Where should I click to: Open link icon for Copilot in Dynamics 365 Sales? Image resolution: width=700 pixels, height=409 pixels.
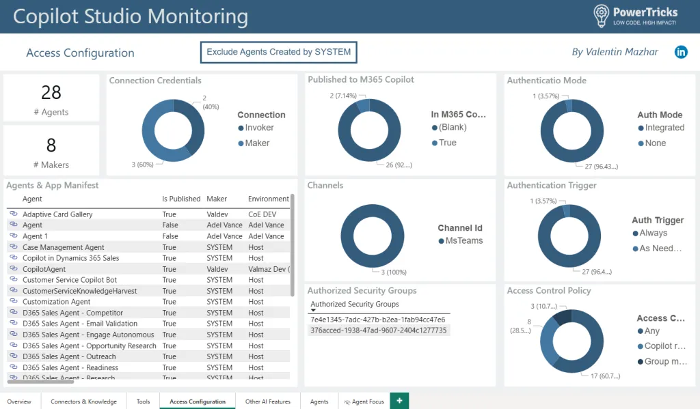coord(14,258)
